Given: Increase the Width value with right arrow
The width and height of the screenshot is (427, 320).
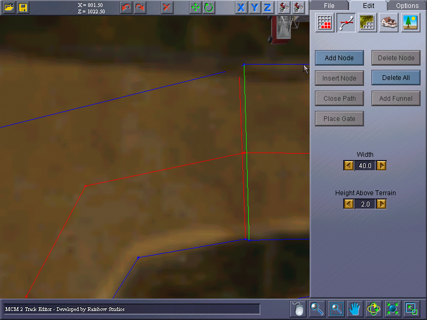Looking at the screenshot, I should 381,165.
